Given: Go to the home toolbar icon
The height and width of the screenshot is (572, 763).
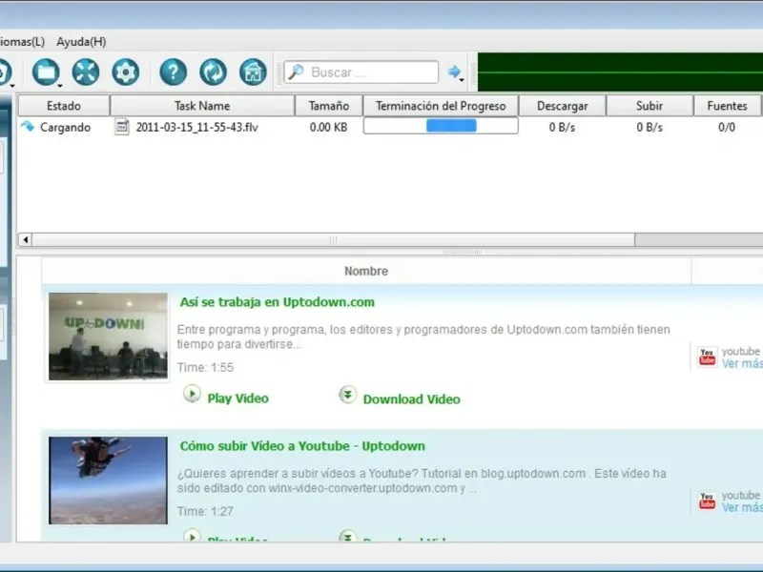Looking at the screenshot, I should 253,72.
